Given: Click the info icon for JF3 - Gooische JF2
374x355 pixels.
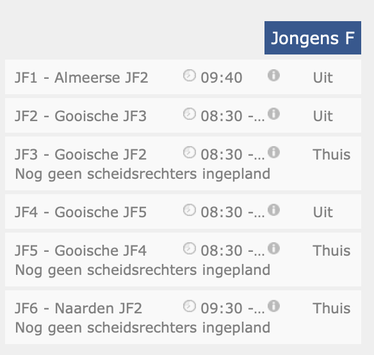Looking at the screenshot, I should [273, 153].
